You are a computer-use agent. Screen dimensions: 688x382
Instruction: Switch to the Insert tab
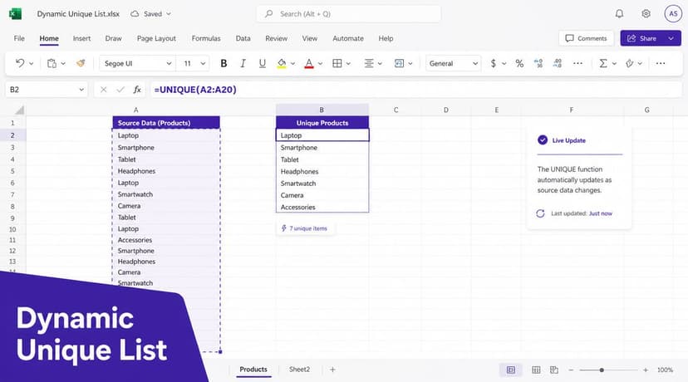click(81, 38)
